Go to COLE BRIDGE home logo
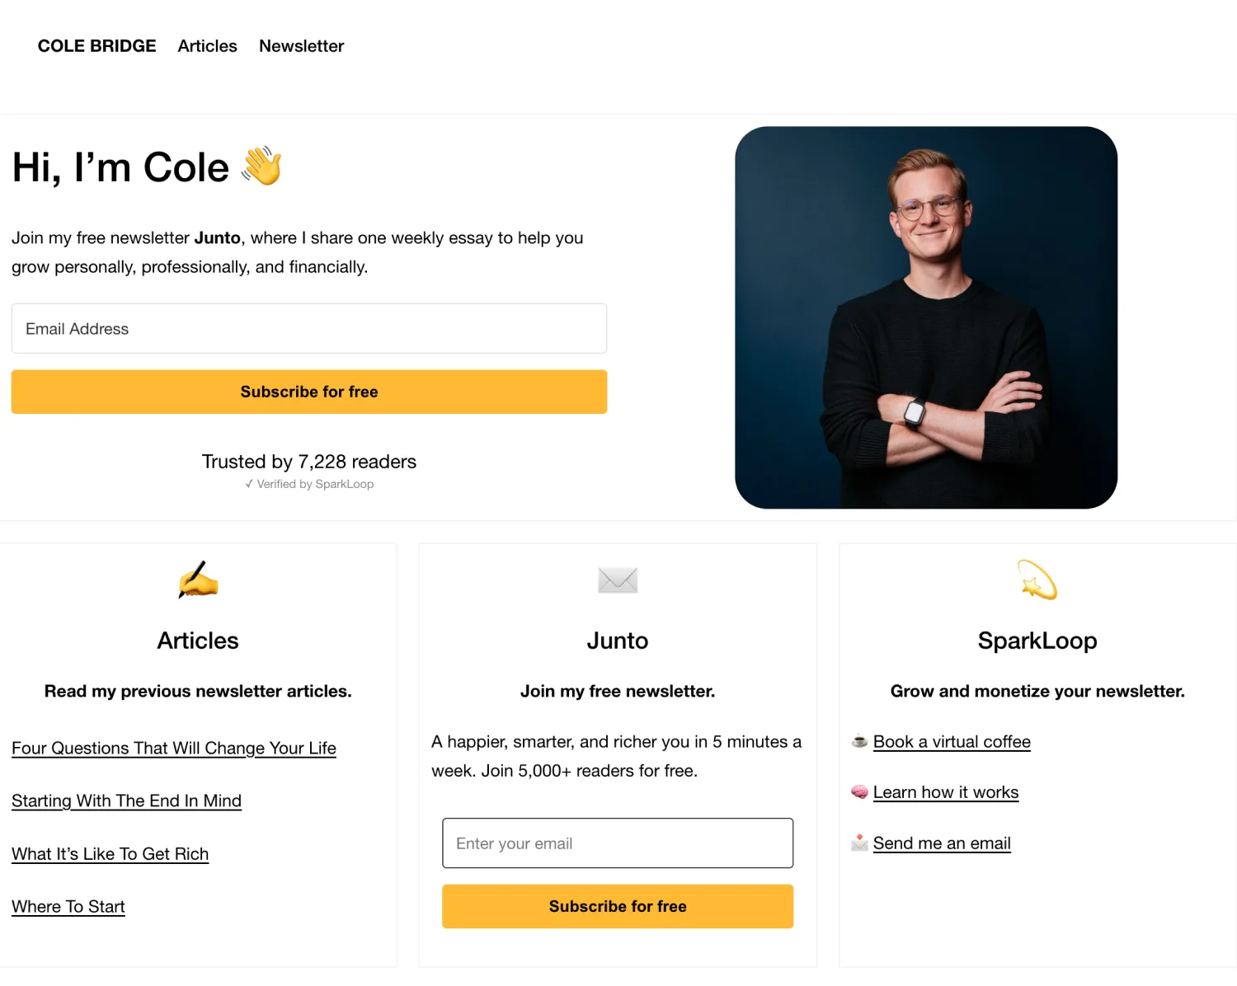This screenshot has width=1237, height=986. (x=96, y=46)
